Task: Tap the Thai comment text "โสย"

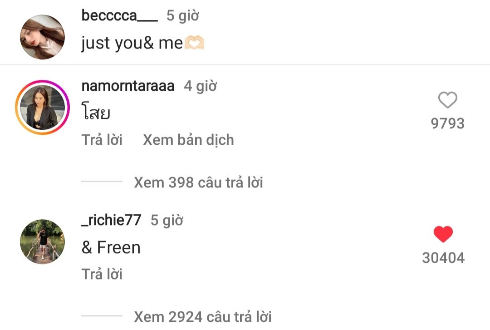Action: click(x=96, y=113)
